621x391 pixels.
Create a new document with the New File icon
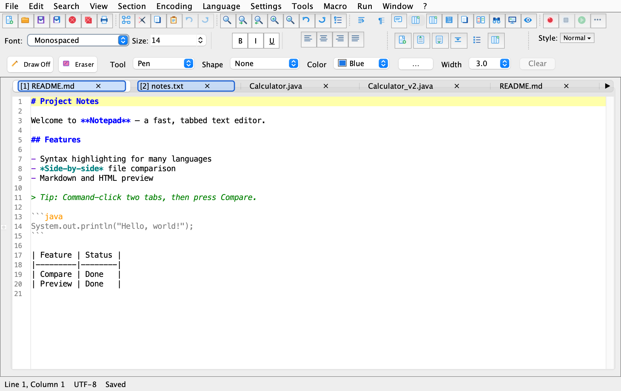pyautogui.click(x=10, y=20)
